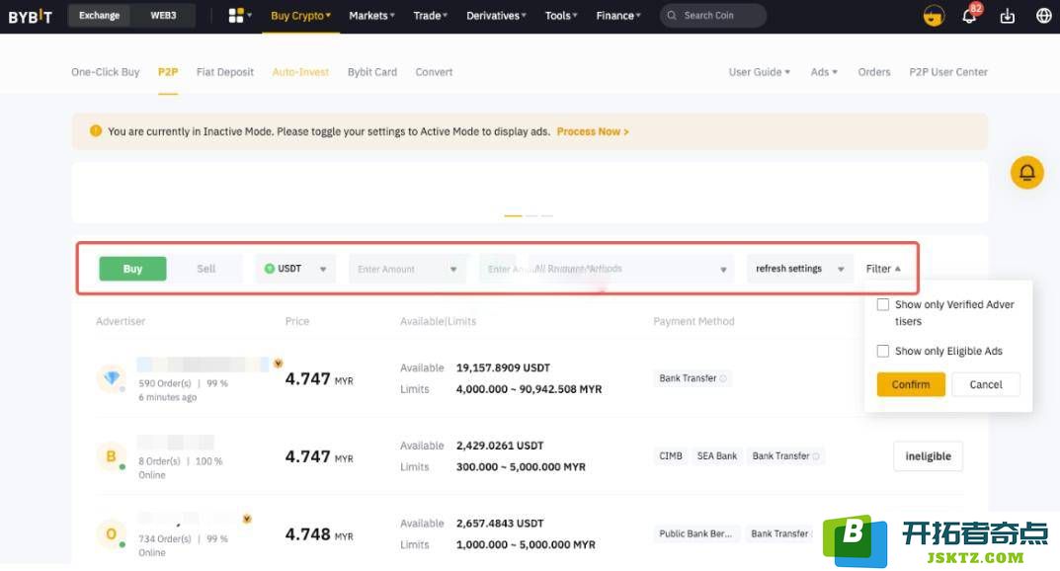Click the ineligible button
The width and height of the screenshot is (1060, 571).
click(929, 456)
